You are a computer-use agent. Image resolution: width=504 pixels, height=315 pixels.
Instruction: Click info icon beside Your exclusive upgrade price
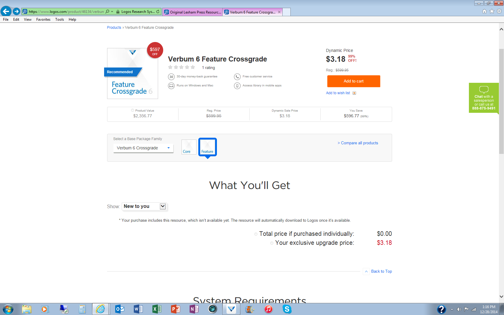[272, 243]
